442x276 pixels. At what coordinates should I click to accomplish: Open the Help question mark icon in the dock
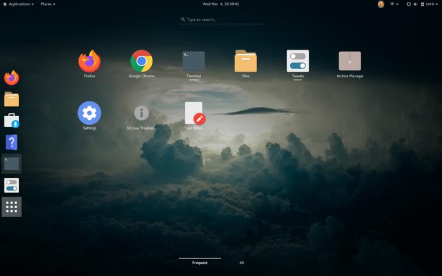pyautogui.click(x=12, y=142)
